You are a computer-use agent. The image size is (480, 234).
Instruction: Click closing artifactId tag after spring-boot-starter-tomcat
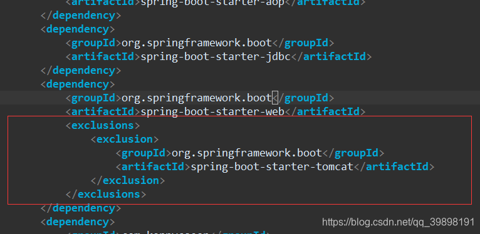click(394, 167)
